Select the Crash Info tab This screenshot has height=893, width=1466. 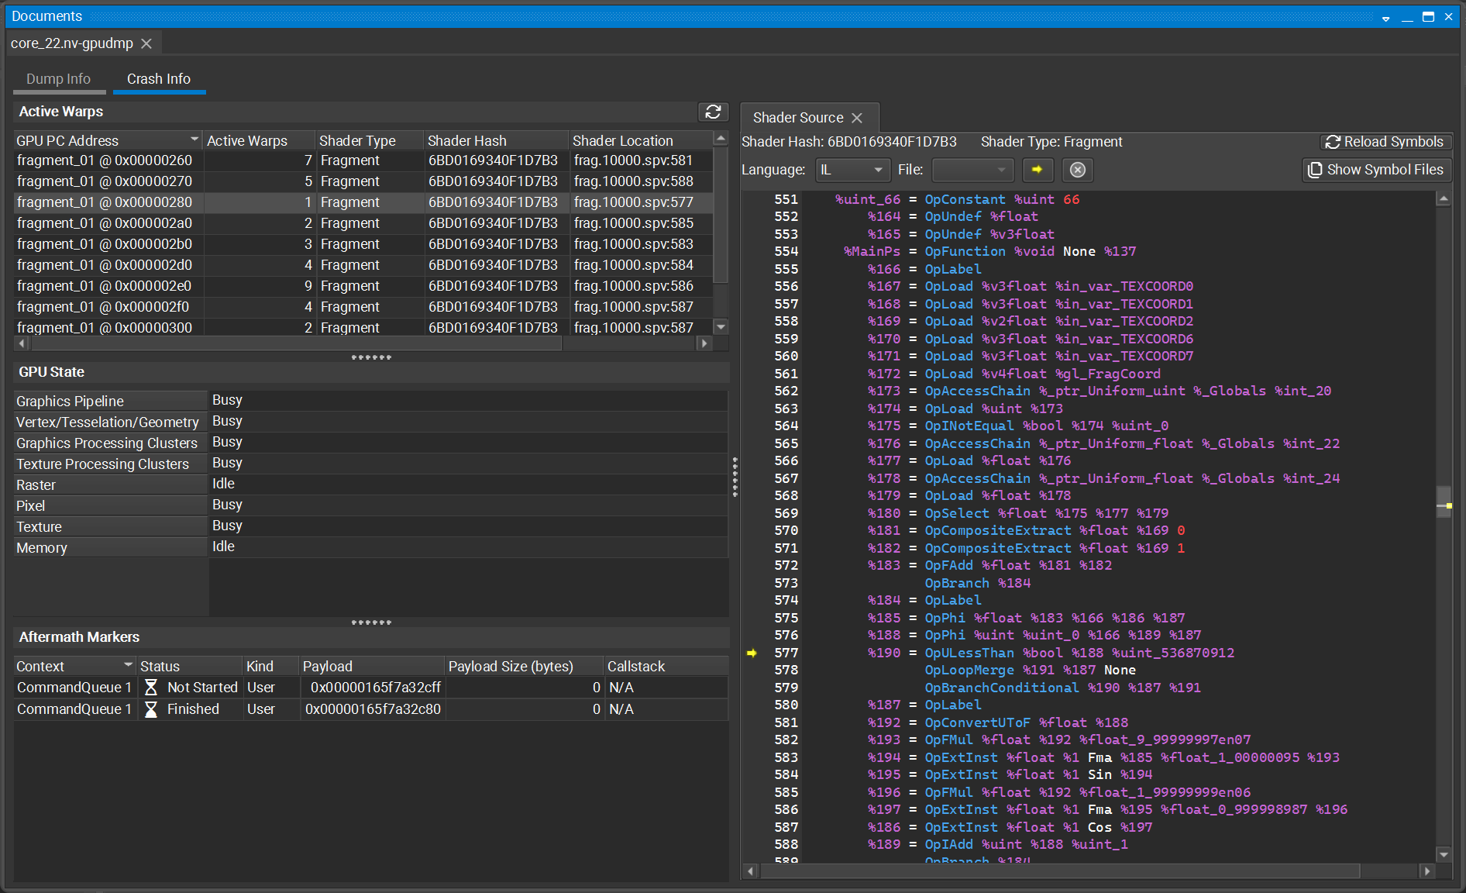(x=159, y=79)
